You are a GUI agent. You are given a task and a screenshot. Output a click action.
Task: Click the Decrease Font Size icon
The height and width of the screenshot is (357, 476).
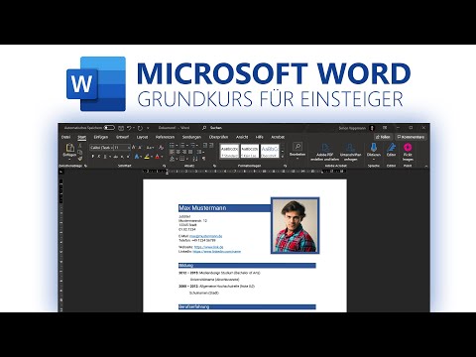pyautogui.click(x=140, y=148)
